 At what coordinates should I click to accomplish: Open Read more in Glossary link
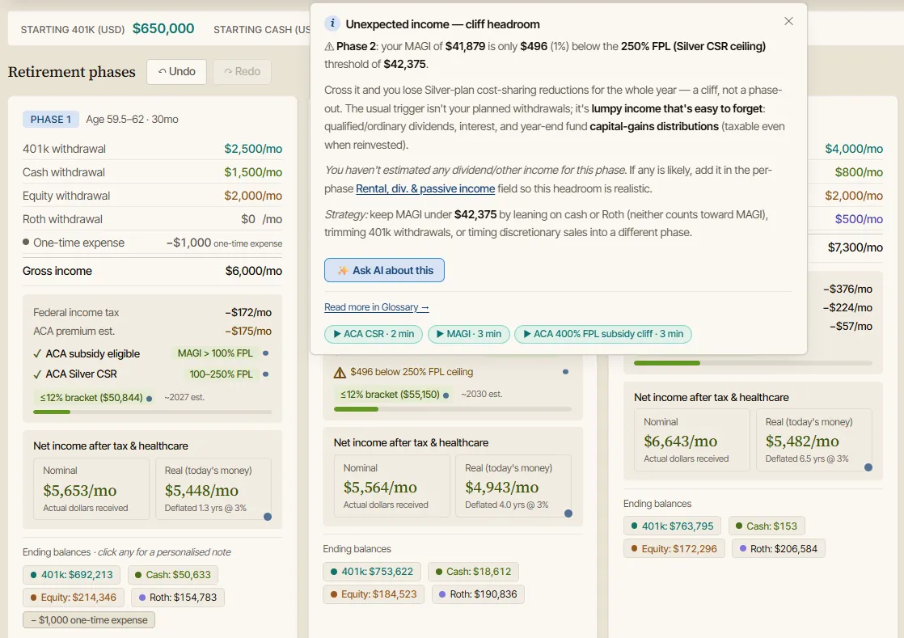(x=377, y=307)
